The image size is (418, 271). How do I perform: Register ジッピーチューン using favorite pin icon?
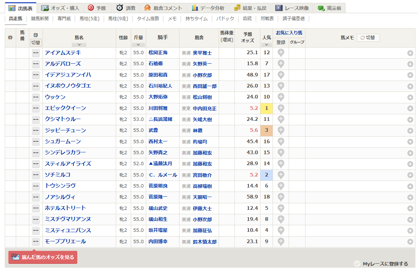(x=281, y=130)
